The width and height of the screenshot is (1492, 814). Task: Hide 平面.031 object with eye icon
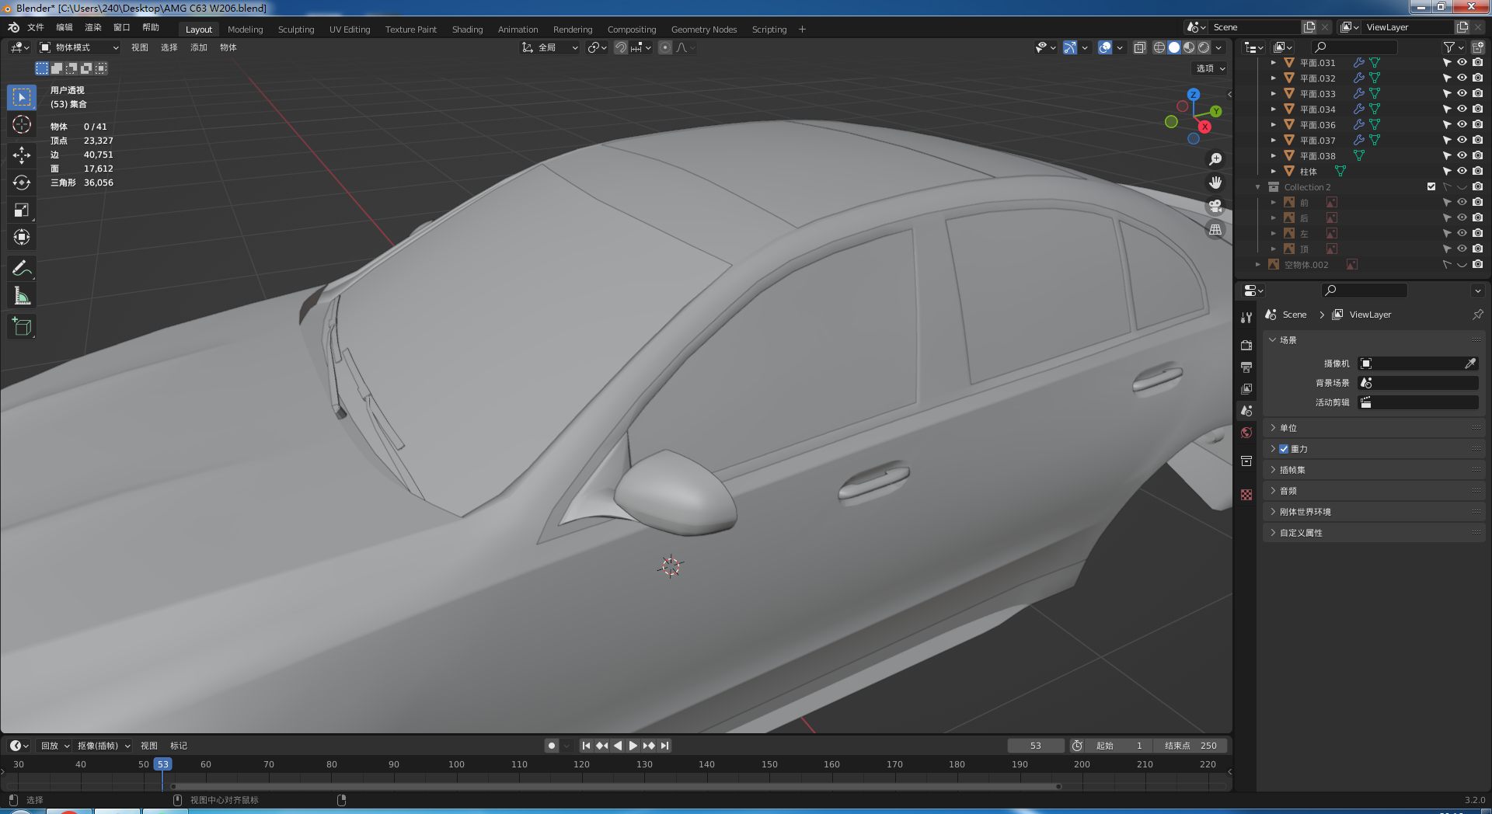pyautogui.click(x=1462, y=63)
